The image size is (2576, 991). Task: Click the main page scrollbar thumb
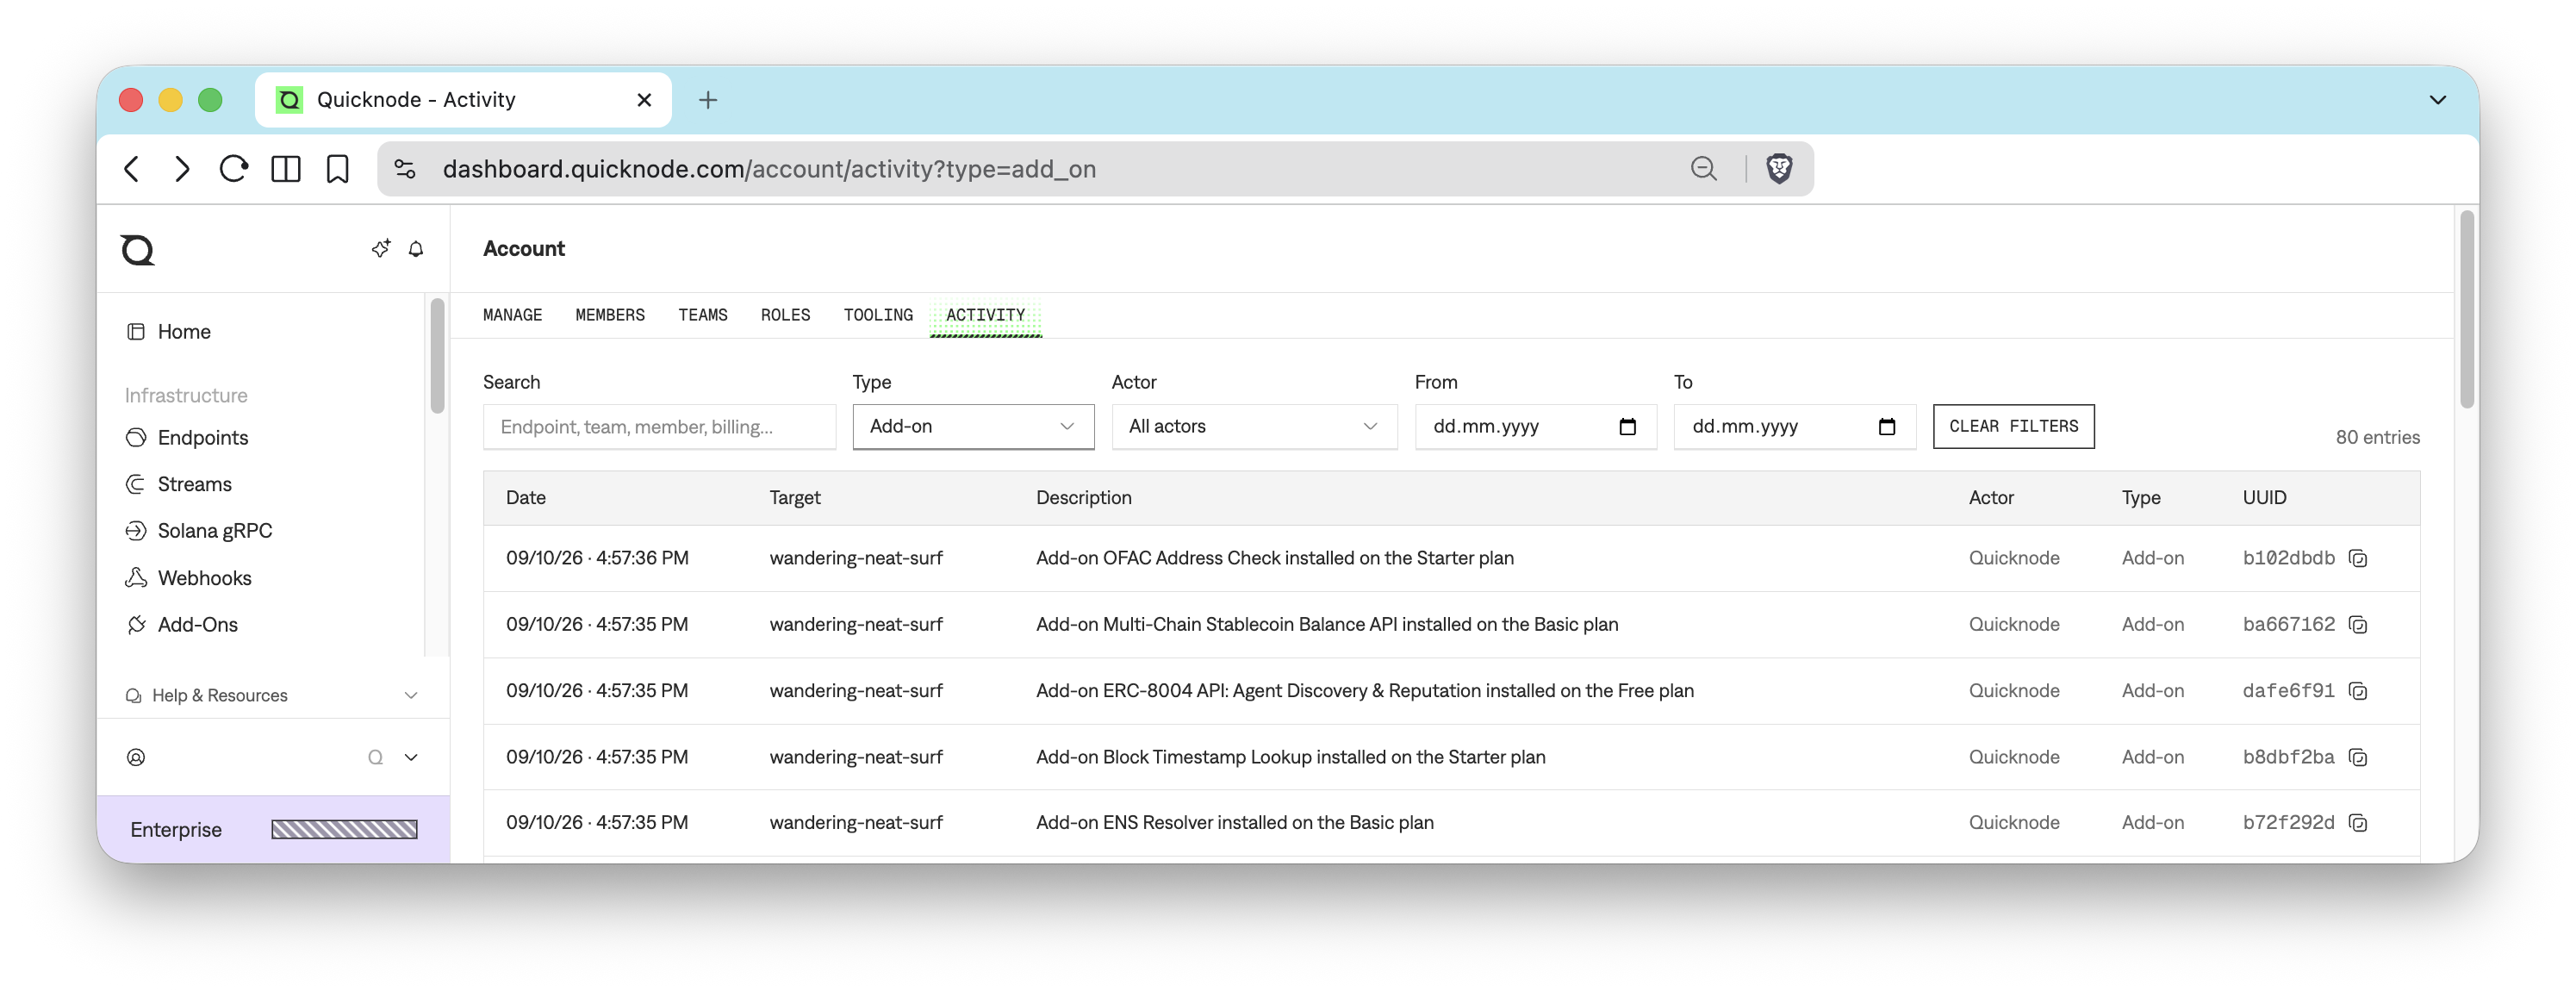coord(2467,308)
